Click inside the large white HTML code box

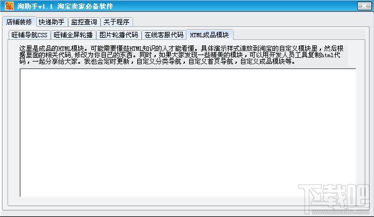click(x=188, y=132)
